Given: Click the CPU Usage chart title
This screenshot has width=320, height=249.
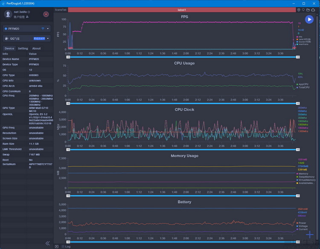Looking at the screenshot, I should [x=184, y=63].
